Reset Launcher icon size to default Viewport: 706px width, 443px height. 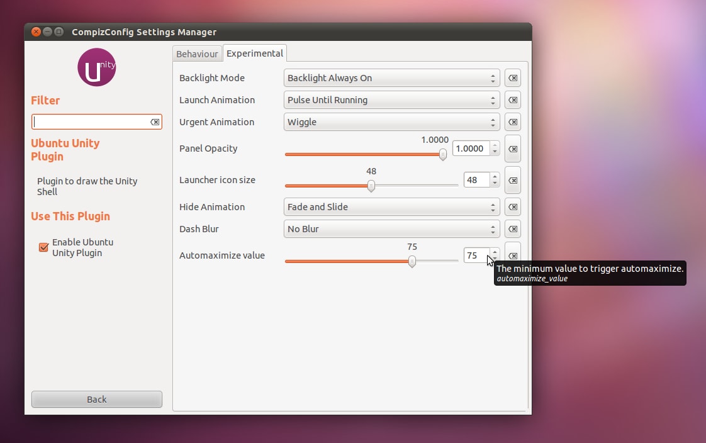(x=513, y=181)
